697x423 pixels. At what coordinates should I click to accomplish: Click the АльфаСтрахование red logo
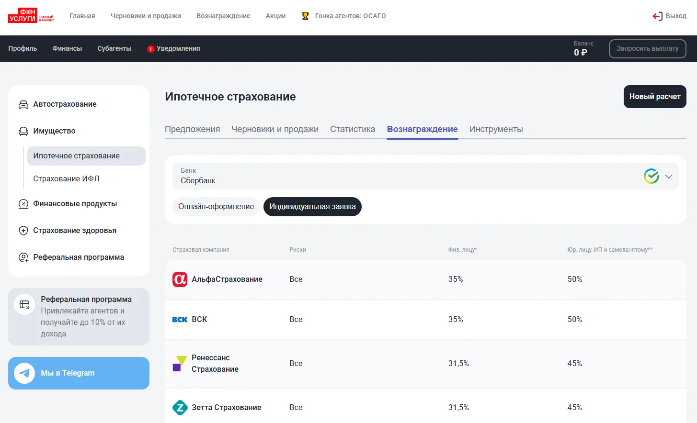180,279
